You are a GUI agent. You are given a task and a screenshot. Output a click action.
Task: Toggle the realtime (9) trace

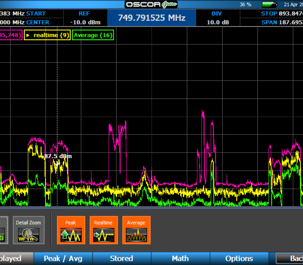[x=47, y=35]
